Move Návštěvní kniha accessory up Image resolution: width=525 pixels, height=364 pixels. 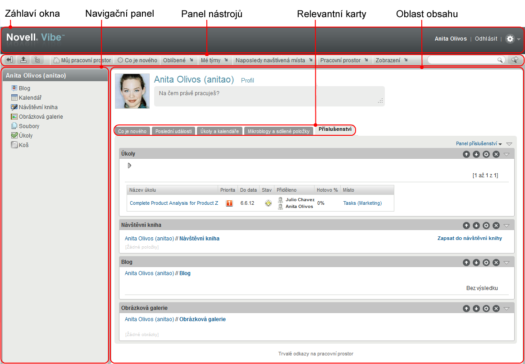click(x=466, y=226)
